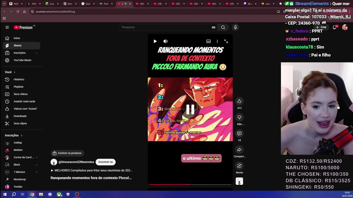Open the browser apps grid shortcut
This screenshot has height=198, width=353.
(x=4, y=18)
